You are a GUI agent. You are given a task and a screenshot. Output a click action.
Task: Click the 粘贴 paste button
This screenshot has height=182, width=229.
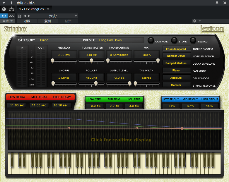coord(68,21)
